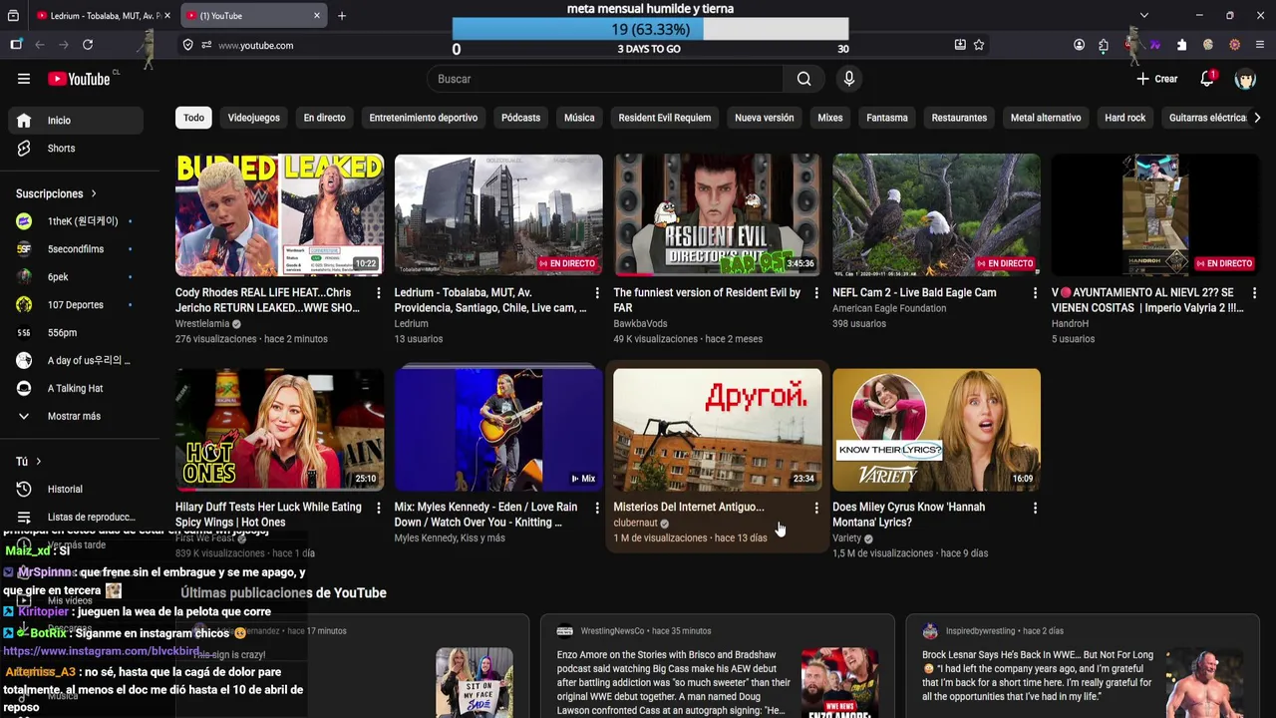Open A Talking Hat subscription
The image size is (1276, 718).
[77, 388]
